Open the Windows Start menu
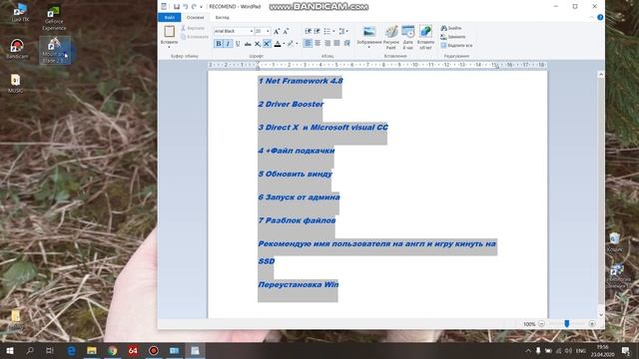Image resolution: width=639 pixels, height=359 pixels. pos(10,350)
